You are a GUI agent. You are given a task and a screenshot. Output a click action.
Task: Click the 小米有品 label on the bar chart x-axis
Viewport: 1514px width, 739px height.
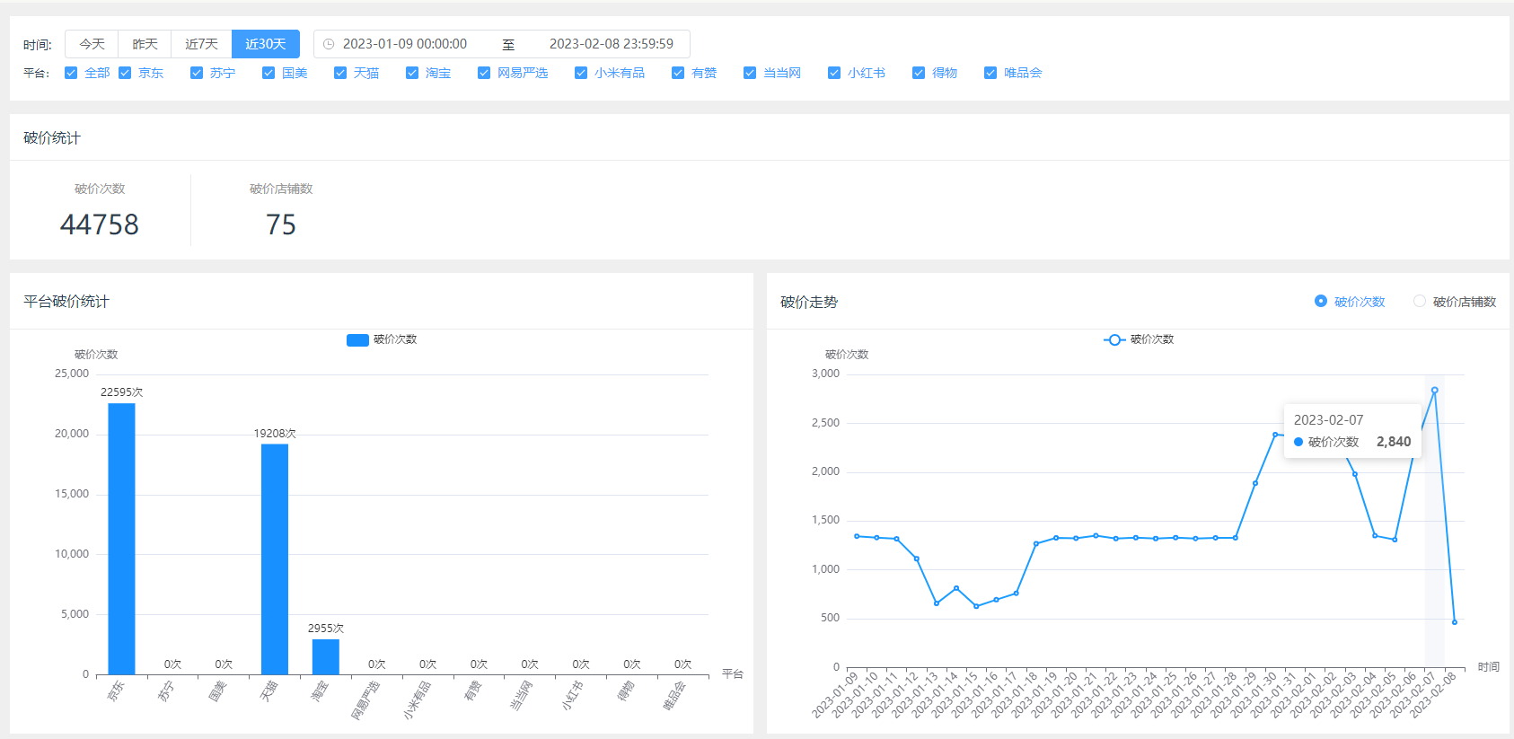point(417,700)
